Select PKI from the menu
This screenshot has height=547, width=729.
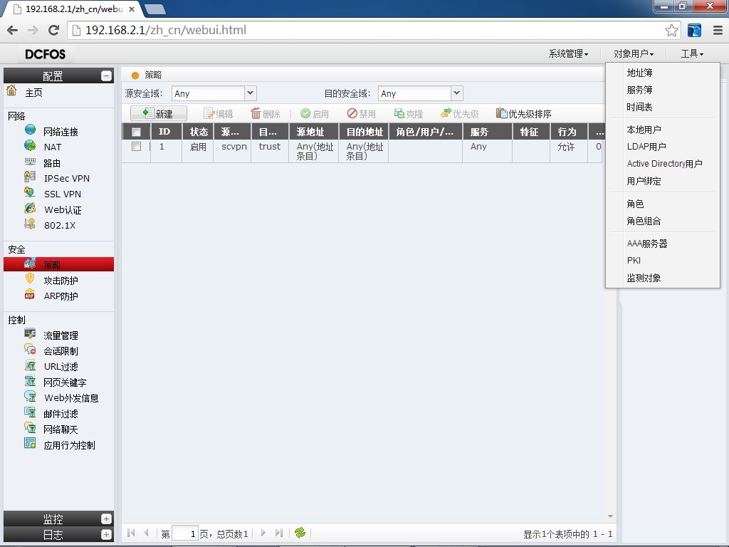coord(634,261)
